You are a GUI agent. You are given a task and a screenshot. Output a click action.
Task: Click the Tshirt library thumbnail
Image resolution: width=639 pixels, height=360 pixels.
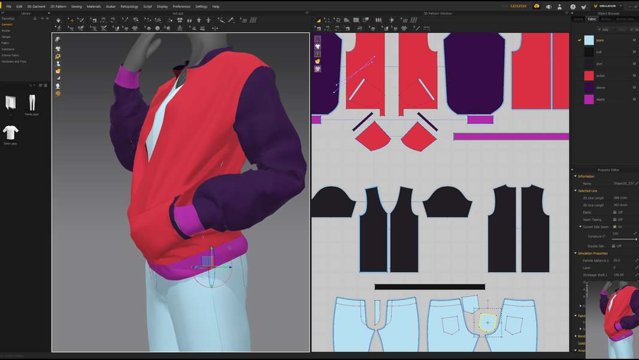point(10,132)
